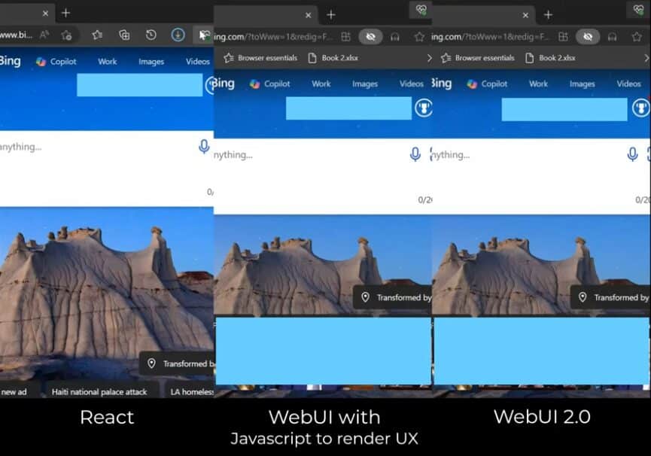The height and width of the screenshot is (456, 651).
Task: Open Browser essentials bookmark in WebUI 2.0 panel
Action: click(x=478, y=58)
